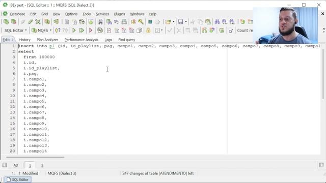This screenshot has height=183, width=326.
Task: Switch to the Plan Analyzer tab
Action: [x=47, y=40]
